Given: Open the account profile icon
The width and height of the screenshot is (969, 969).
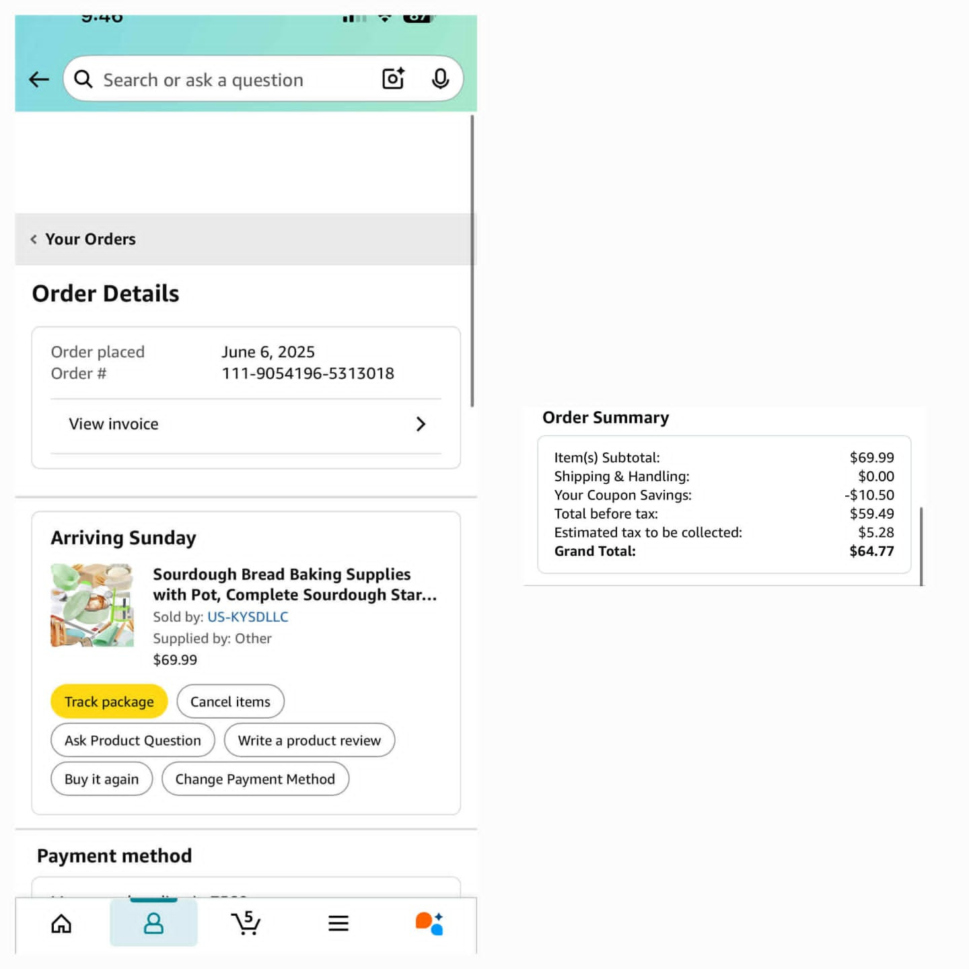Looking at the screenshot, I should (x=153, y=923).
